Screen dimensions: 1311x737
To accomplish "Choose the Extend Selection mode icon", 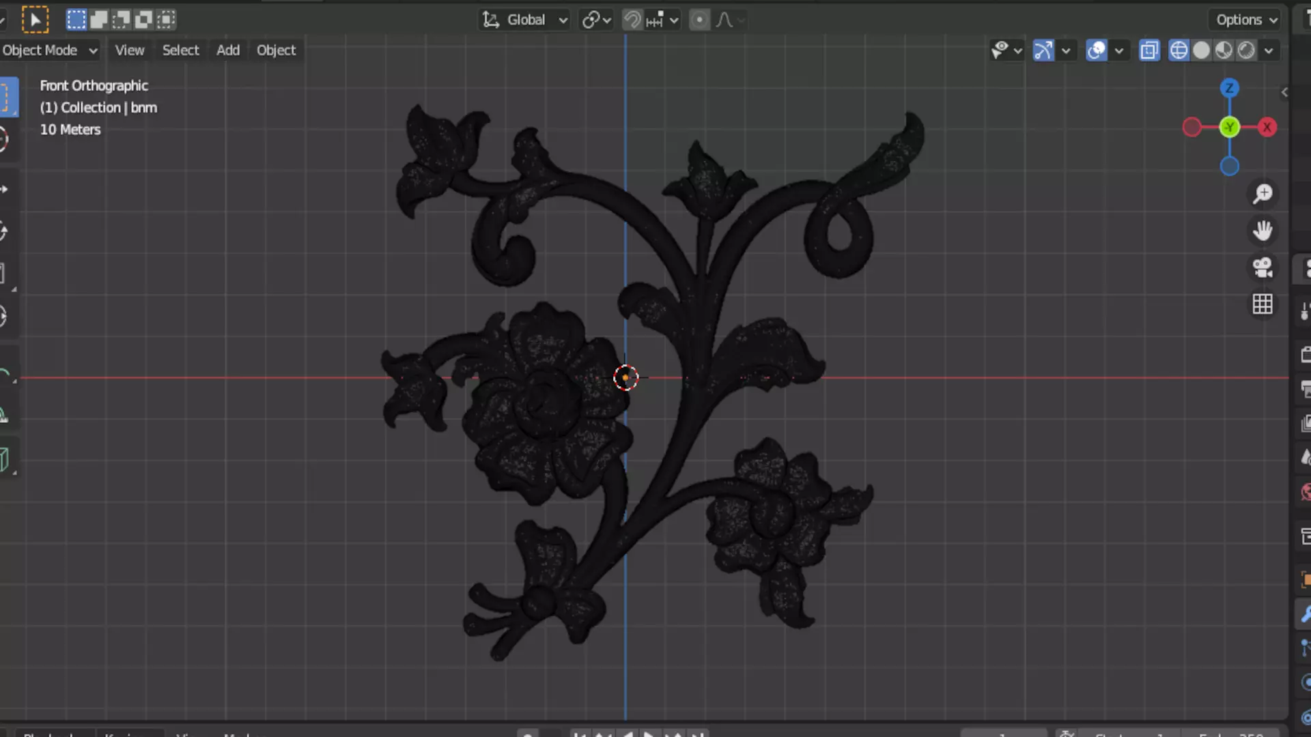I will [x=99, y=20].
